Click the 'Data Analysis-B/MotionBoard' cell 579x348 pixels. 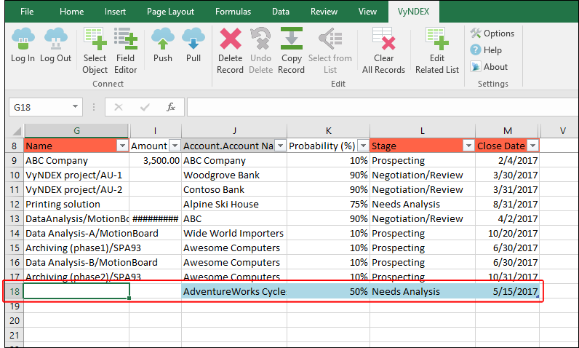[x=76, y=263]
